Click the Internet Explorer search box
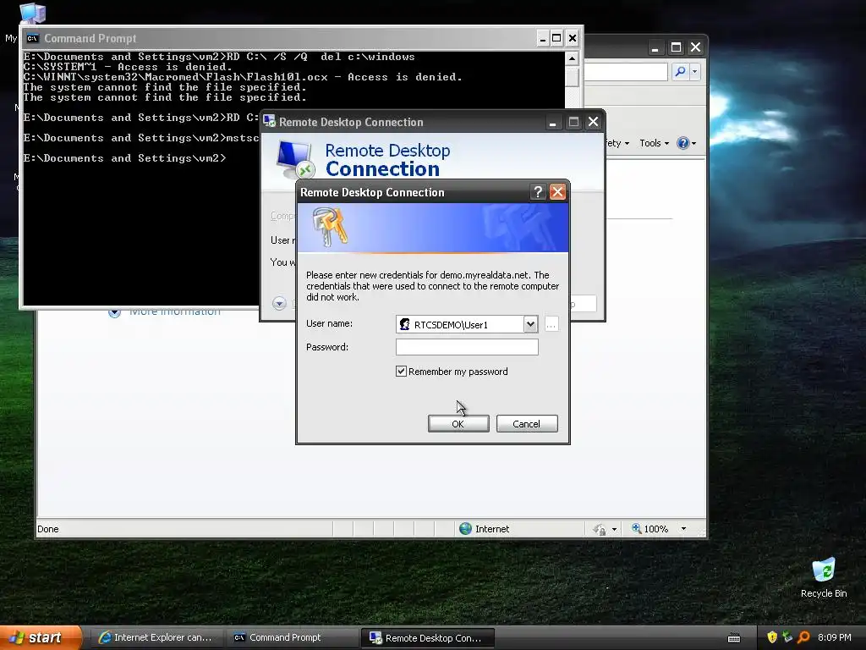Image resolution: width=866 pixels, height=650 pixels. coord(626,71)
